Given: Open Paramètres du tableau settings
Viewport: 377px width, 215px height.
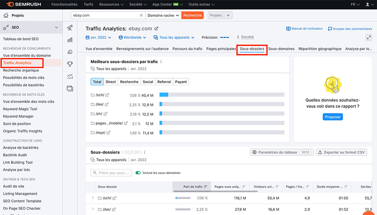Looking at the screenshot, I should (x=282, y=152).
